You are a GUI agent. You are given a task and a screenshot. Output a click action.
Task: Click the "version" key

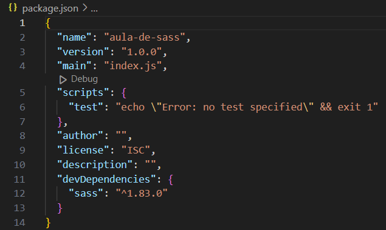[83, 52]
